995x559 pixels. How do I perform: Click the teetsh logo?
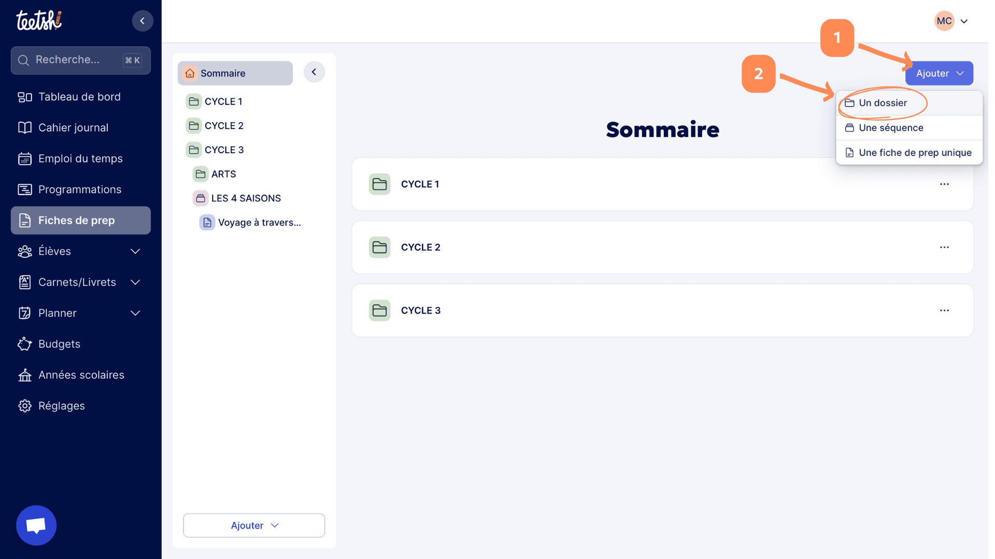pos(39,21)
